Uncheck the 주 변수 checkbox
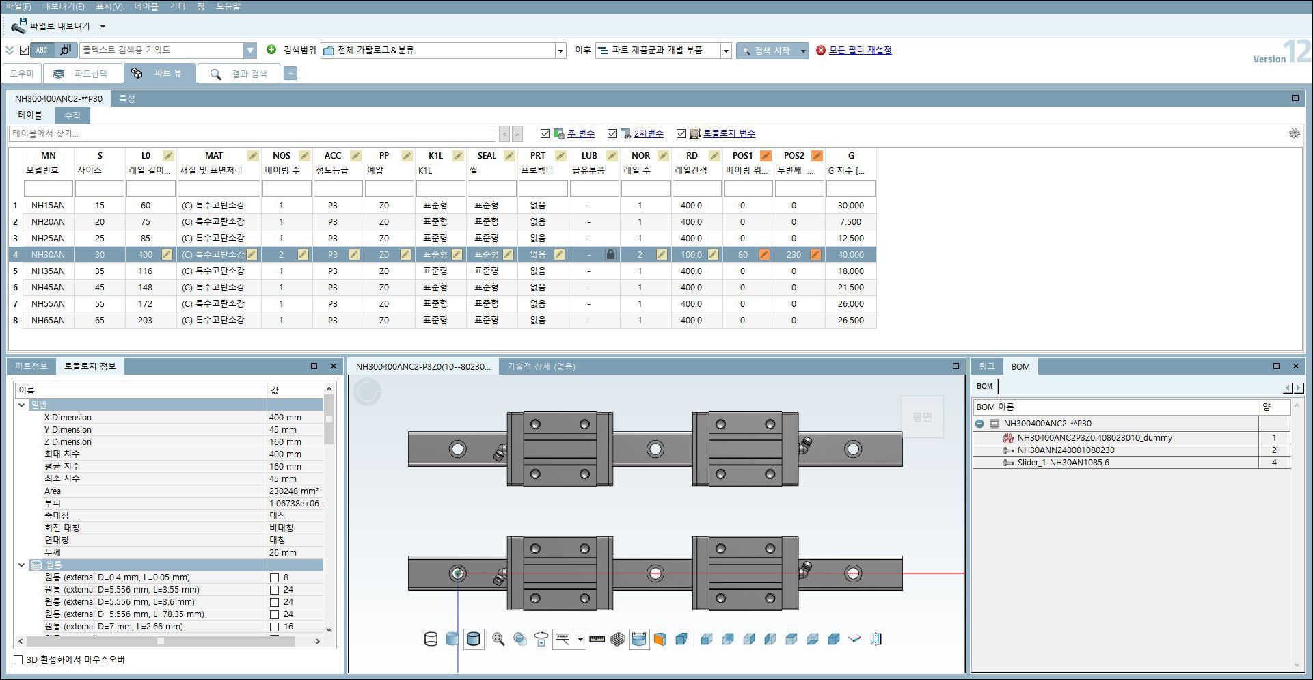1313x680 pixels. coord(545,134)
